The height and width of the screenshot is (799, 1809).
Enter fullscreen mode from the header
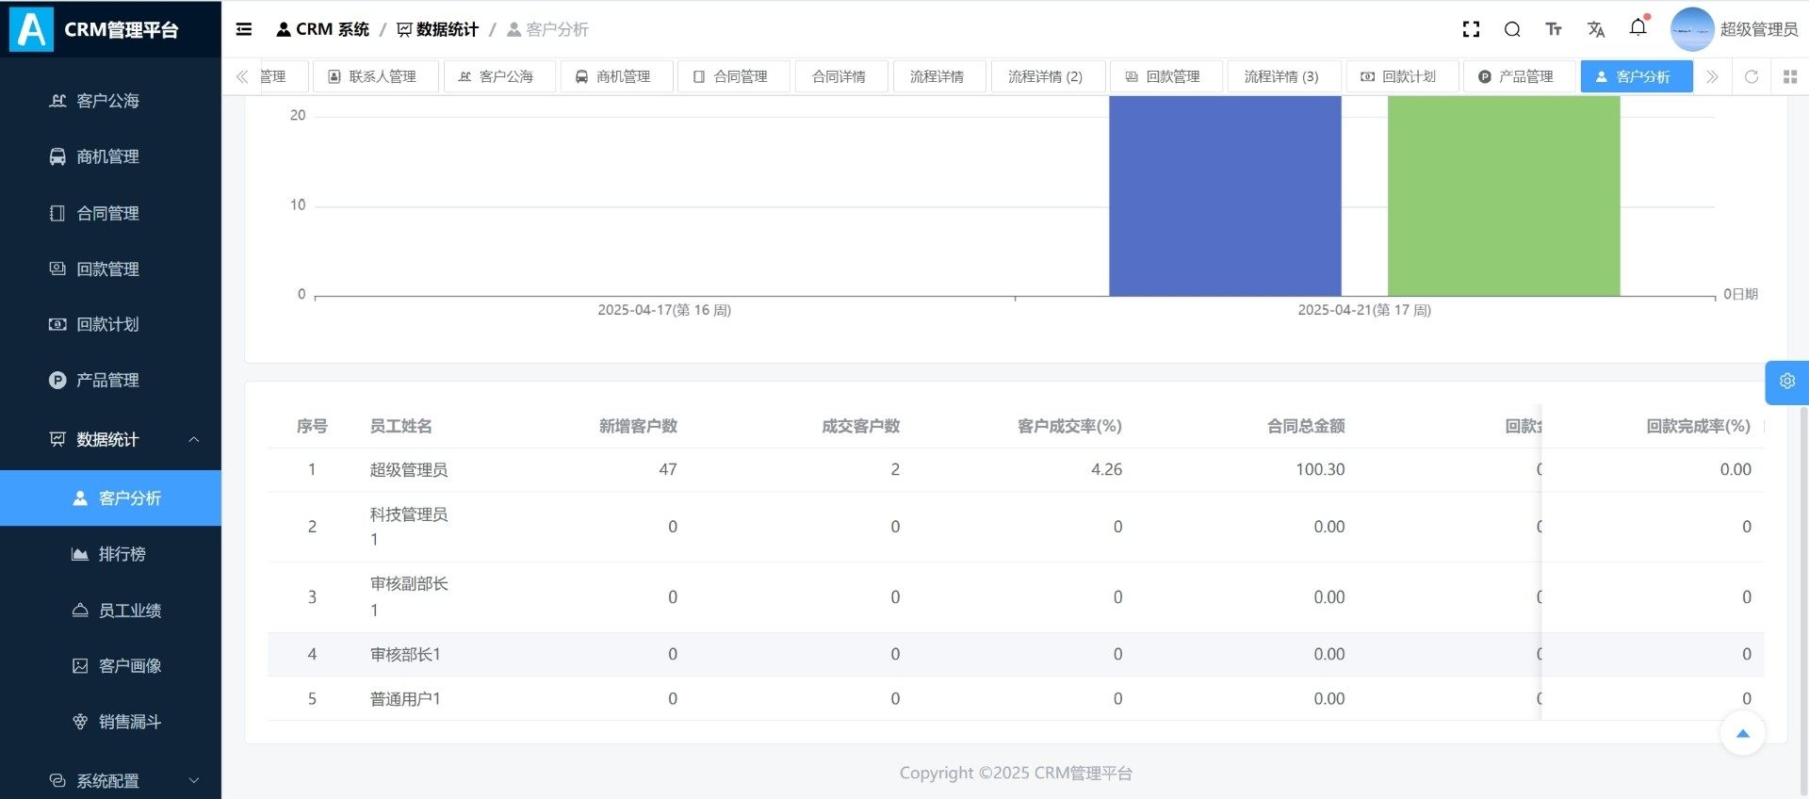coord(1471,29)
